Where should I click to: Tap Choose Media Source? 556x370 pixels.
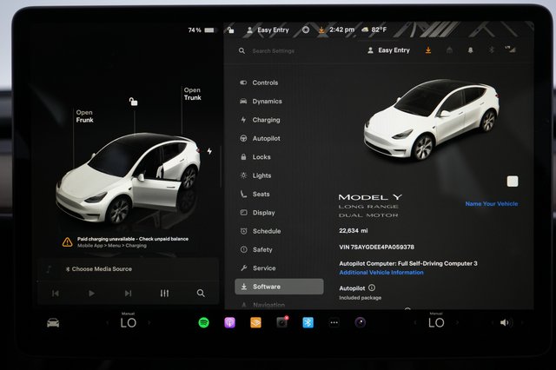[x=98, y=269]
